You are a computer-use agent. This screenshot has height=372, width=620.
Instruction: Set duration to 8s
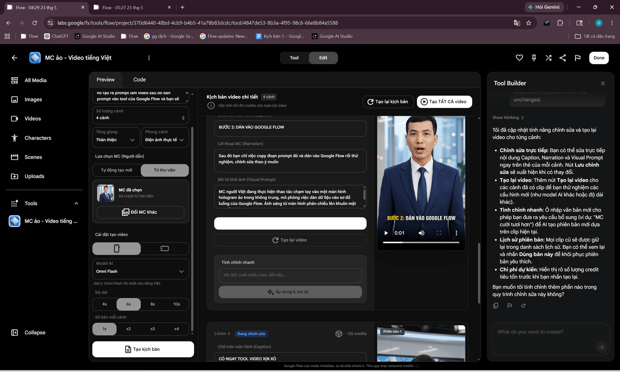(x=153, y=304)
